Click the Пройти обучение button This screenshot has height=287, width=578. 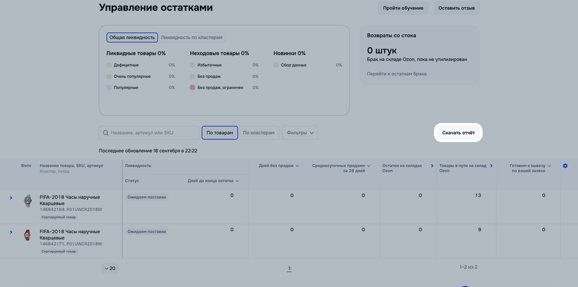403,8
